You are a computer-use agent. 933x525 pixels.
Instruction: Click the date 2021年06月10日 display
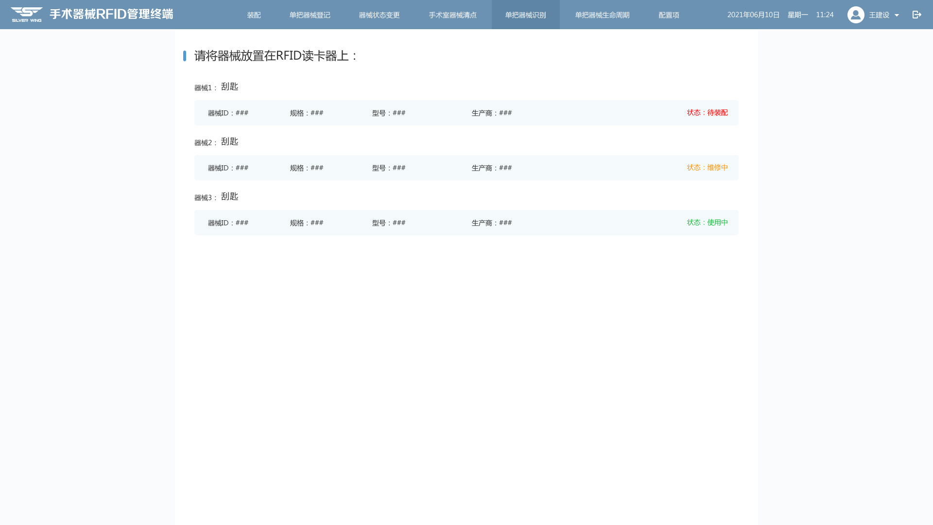point(753,15)
